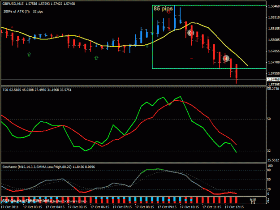Click the 1.57395 price axis label
This screenshot has height=210, width=280.
coord(274,84)
